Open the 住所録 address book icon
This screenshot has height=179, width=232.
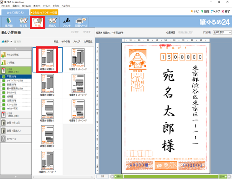click(x=9, y=22)
